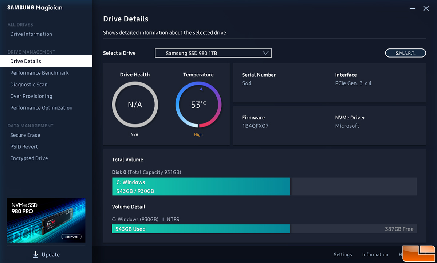The image size is (437, 263).
Task: Click the firmware value 1B4QFXO7
Action: 255,126
